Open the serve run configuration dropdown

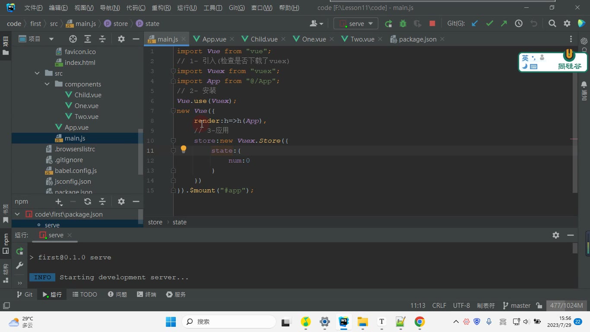[356, 24]
